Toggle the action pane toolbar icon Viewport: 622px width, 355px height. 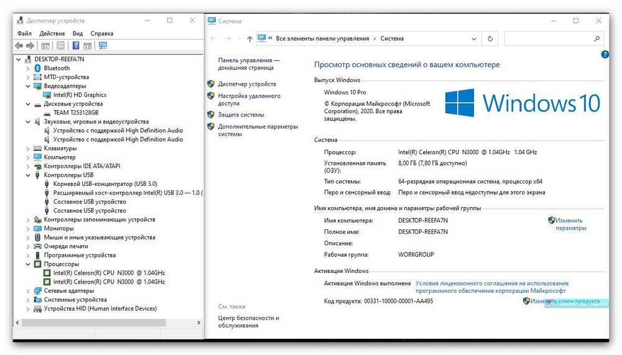pos(88,46)
